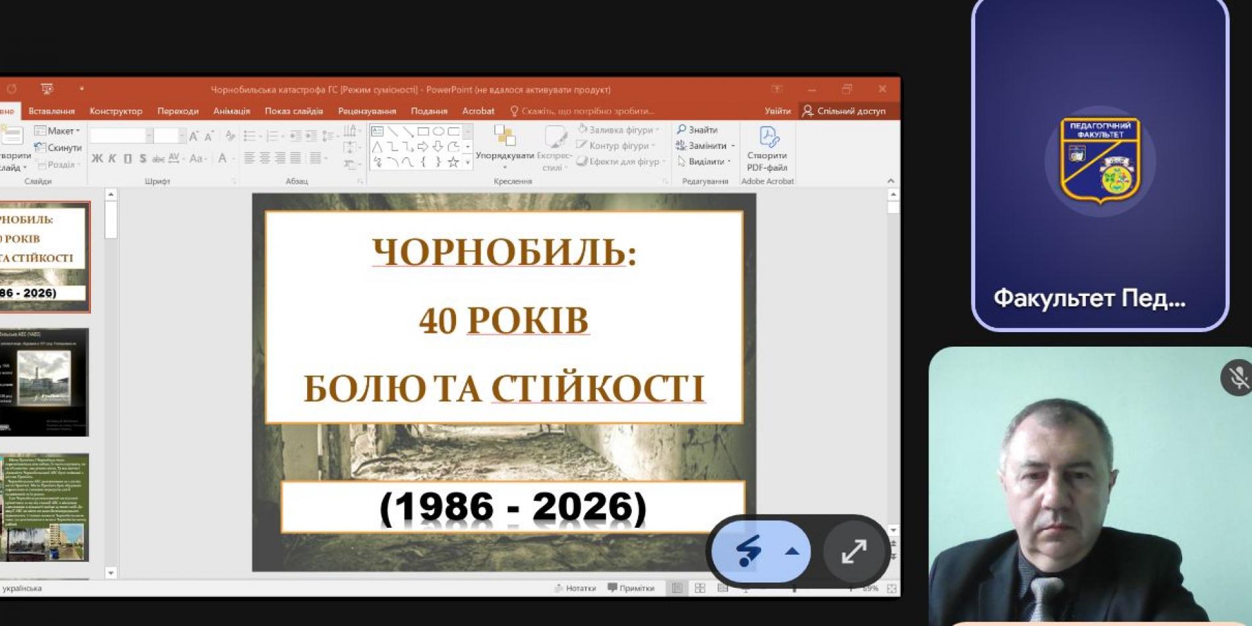The image size is (1252, 626).
Task: Click the Спільний доступ share button
Action: pyautogui.click(x=844, y=111)
